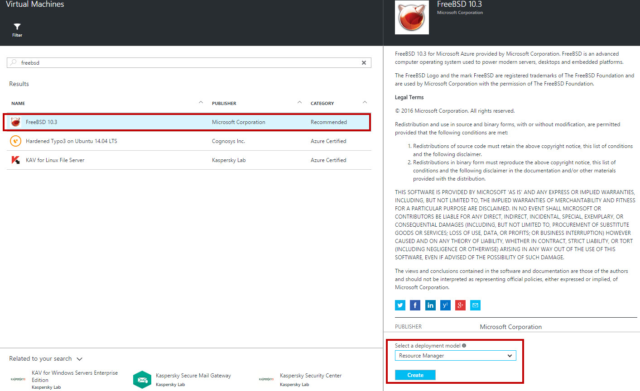Image resolution: width=640 pixels, height=391 pixels.
Task: Click the Create button
Action: tap(415, 375)
